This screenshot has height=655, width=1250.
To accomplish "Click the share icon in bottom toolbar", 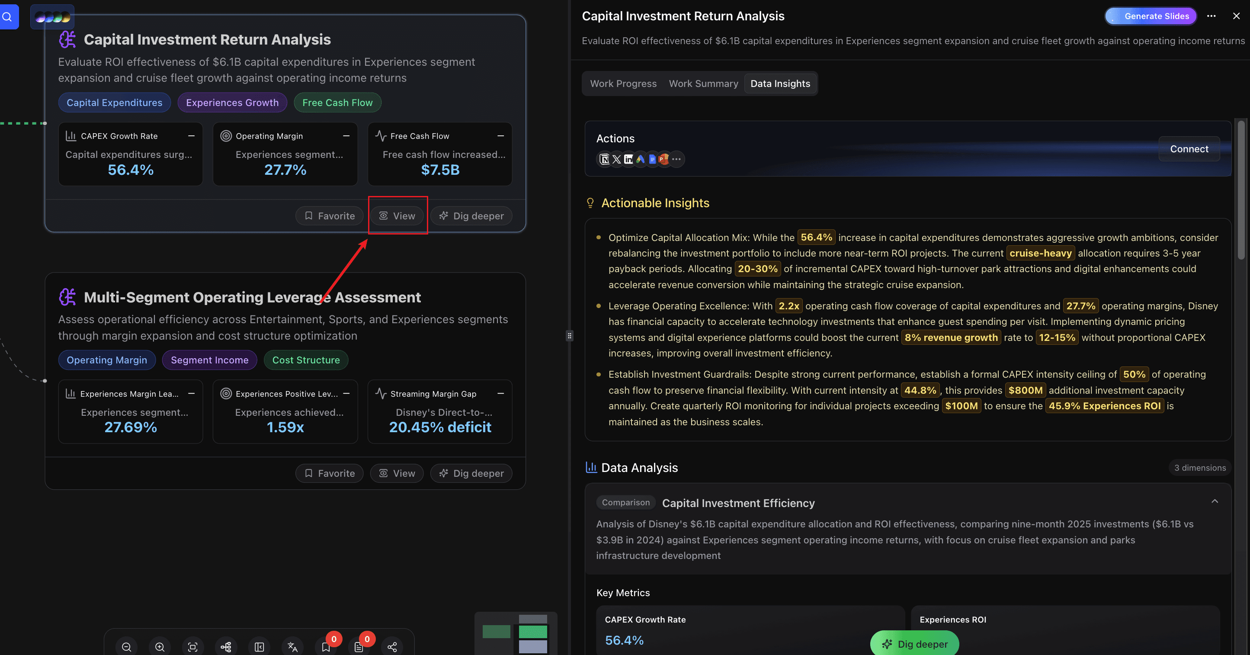I will point(392,647).
